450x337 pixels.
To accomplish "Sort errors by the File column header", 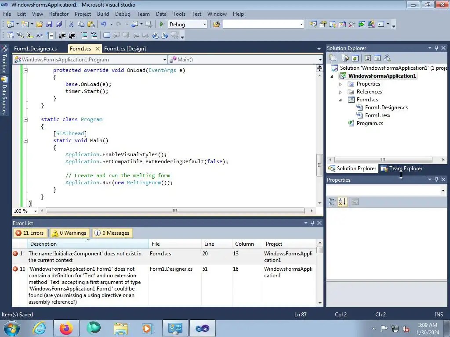I will click(x=175, y=244).
